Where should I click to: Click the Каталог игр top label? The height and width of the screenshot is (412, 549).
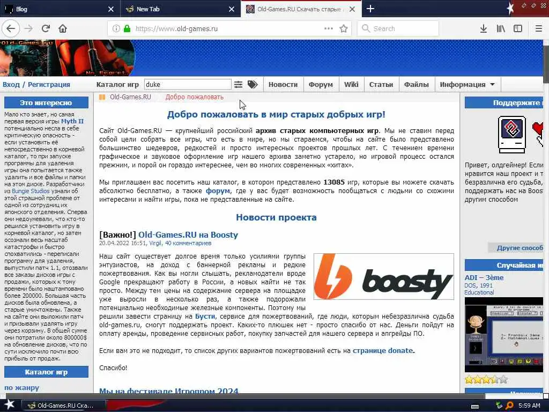point(117,84)
